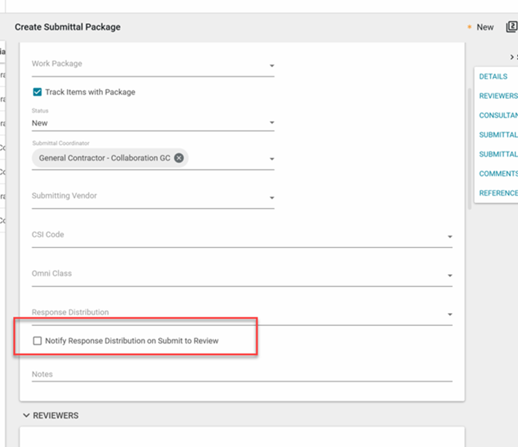
Task: Go to REVIEWERS in the side navigation
Action: coord(497,96)
